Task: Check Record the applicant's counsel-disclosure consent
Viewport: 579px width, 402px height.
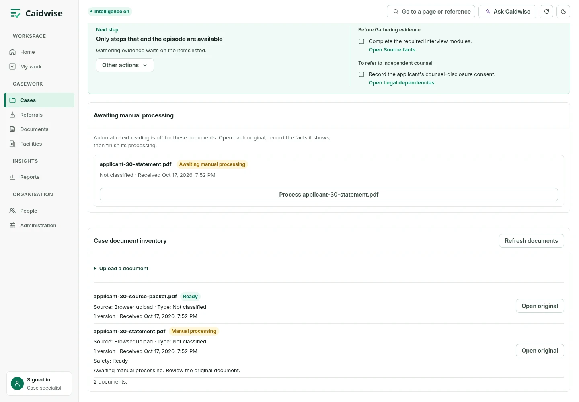Action: [361, 74]
